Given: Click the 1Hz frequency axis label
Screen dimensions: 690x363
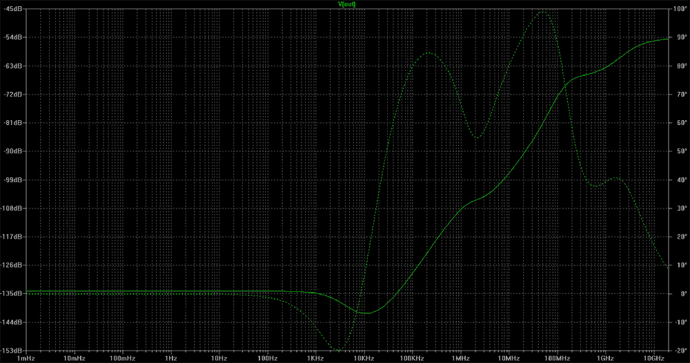Looking at the screenshot, I should [170, 359].
